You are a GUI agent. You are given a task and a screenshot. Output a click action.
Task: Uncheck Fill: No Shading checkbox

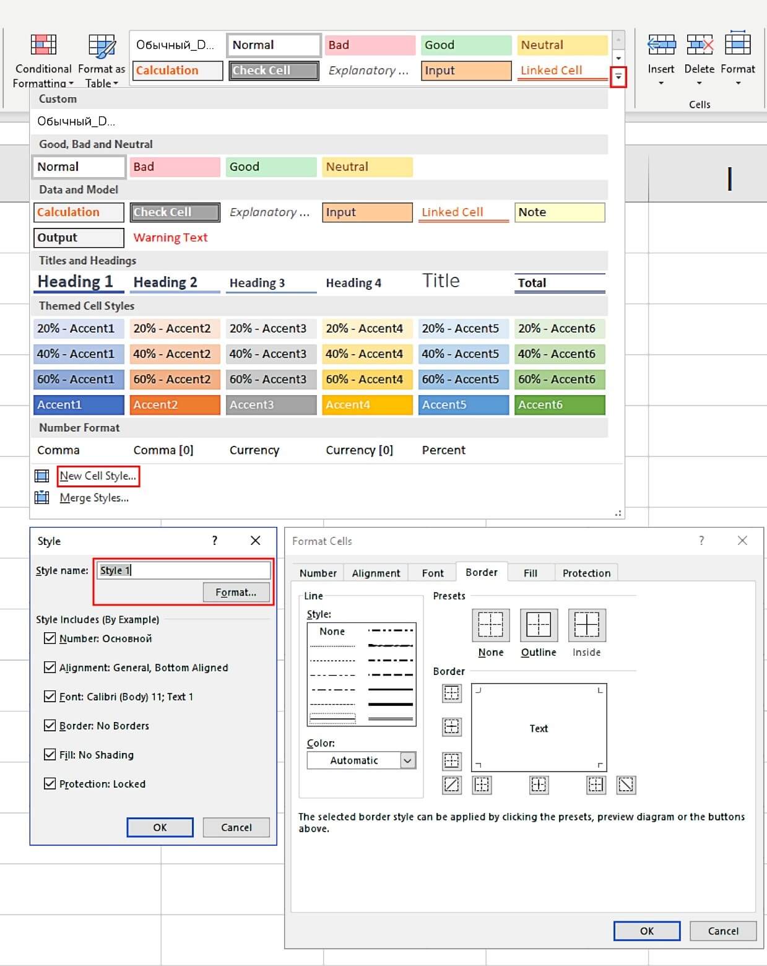click(50, 754)
